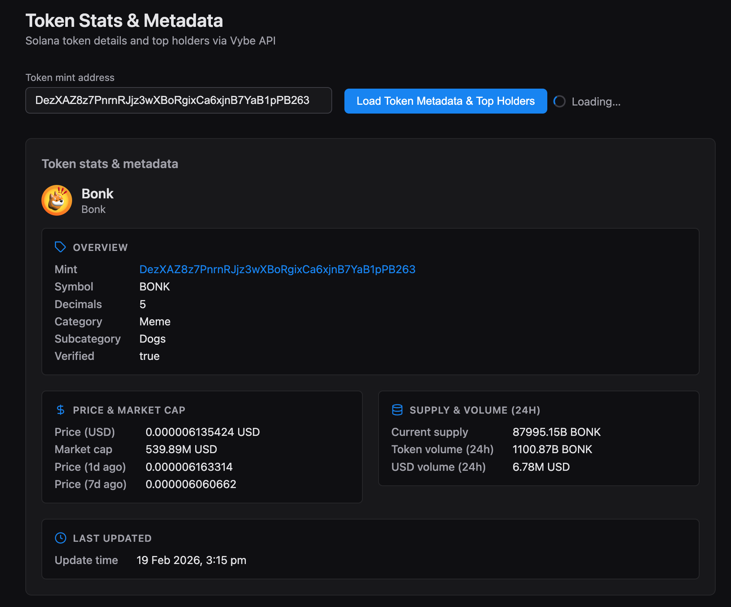
Task: Click the grey Bonk subtitle under token name
Action: [94, 209]
